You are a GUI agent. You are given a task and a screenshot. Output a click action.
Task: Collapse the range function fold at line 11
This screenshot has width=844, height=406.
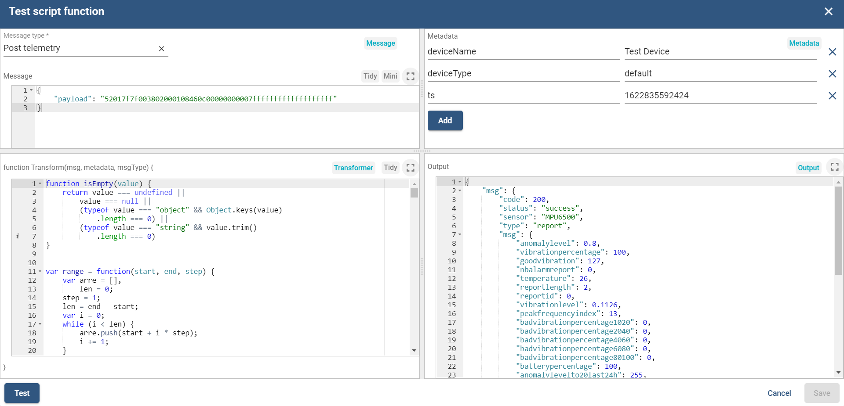point(40,271)
